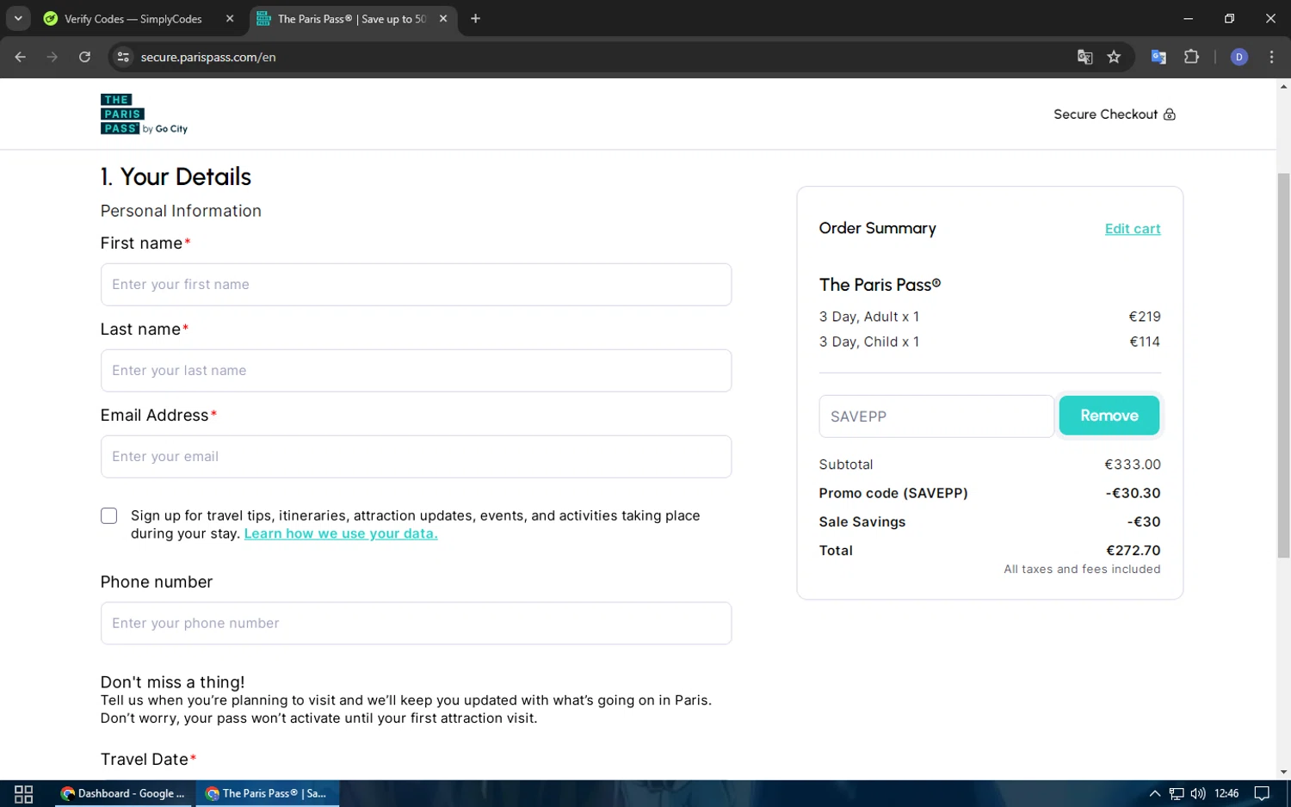Click the Phone number input

[x=416, y=624]
